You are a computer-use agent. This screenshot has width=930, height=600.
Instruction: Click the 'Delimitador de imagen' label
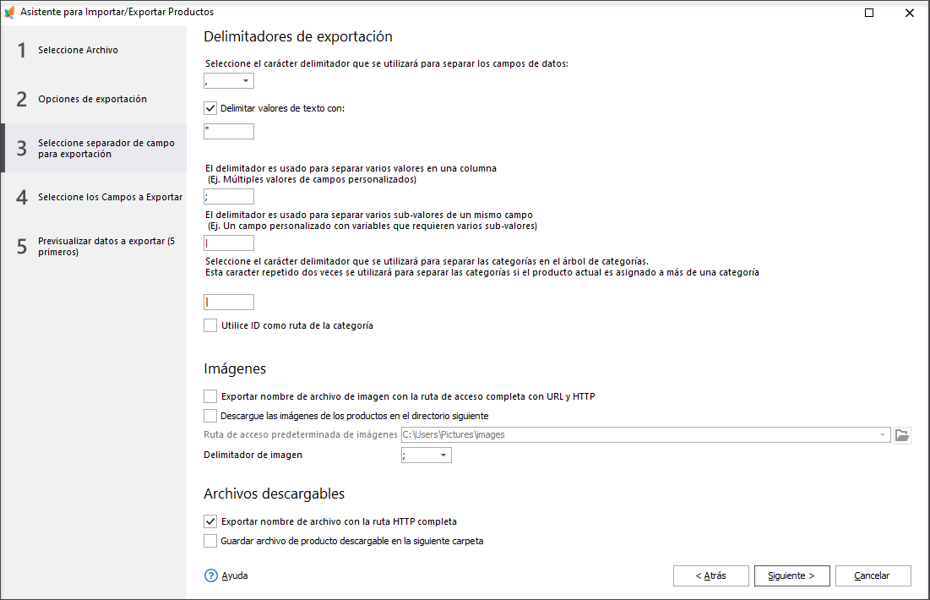(253, 455)
